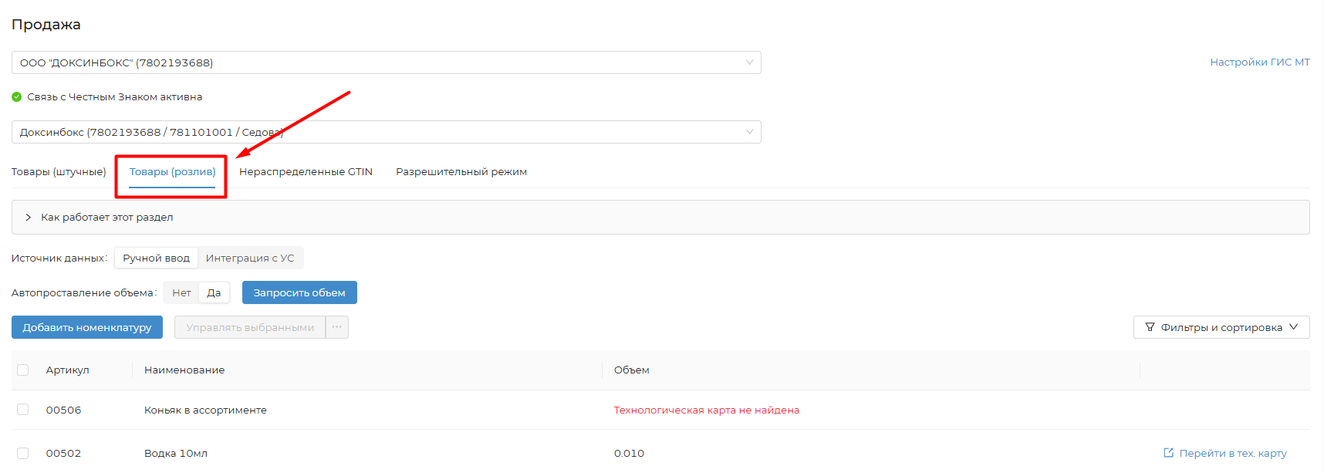Click the external link icon beside Перейти в тех. карту
The width and height of the screenshot is (1324, 473).
click(1168, 453)
